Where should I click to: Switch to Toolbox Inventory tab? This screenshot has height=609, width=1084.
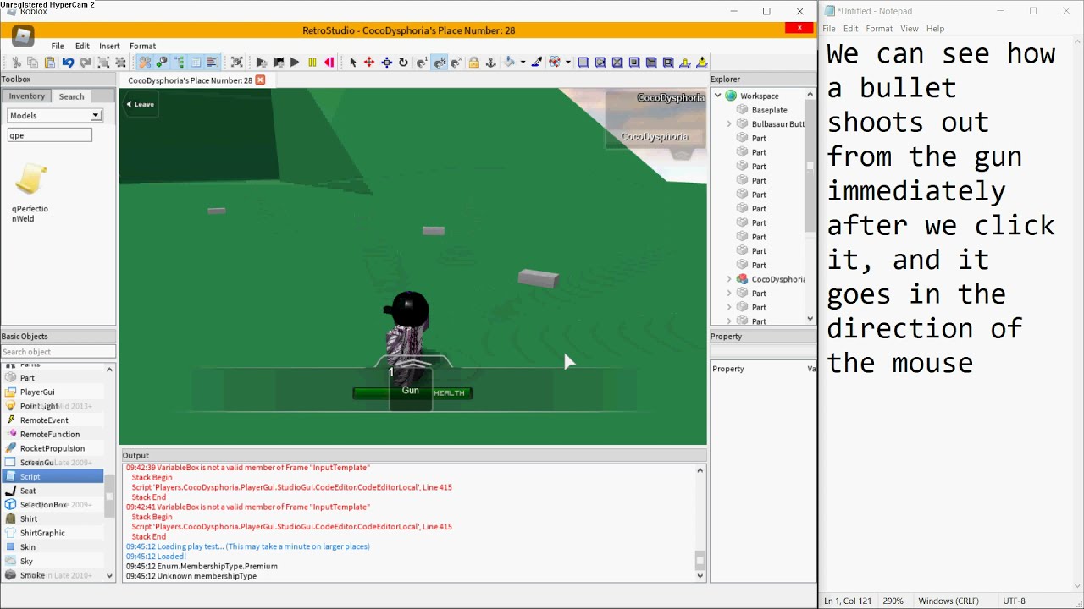pyautogui.click(x=27, y=96)
